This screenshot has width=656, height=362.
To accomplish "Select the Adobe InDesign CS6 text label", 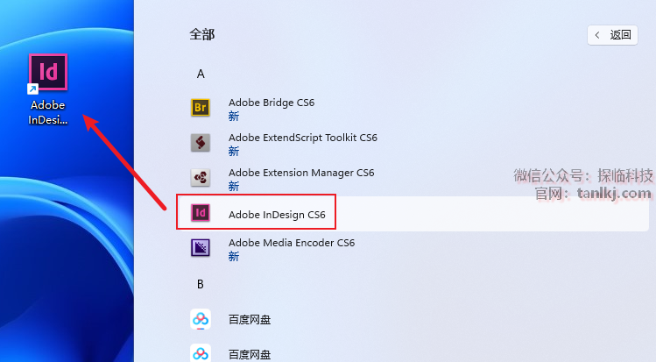I will [276, 214].
